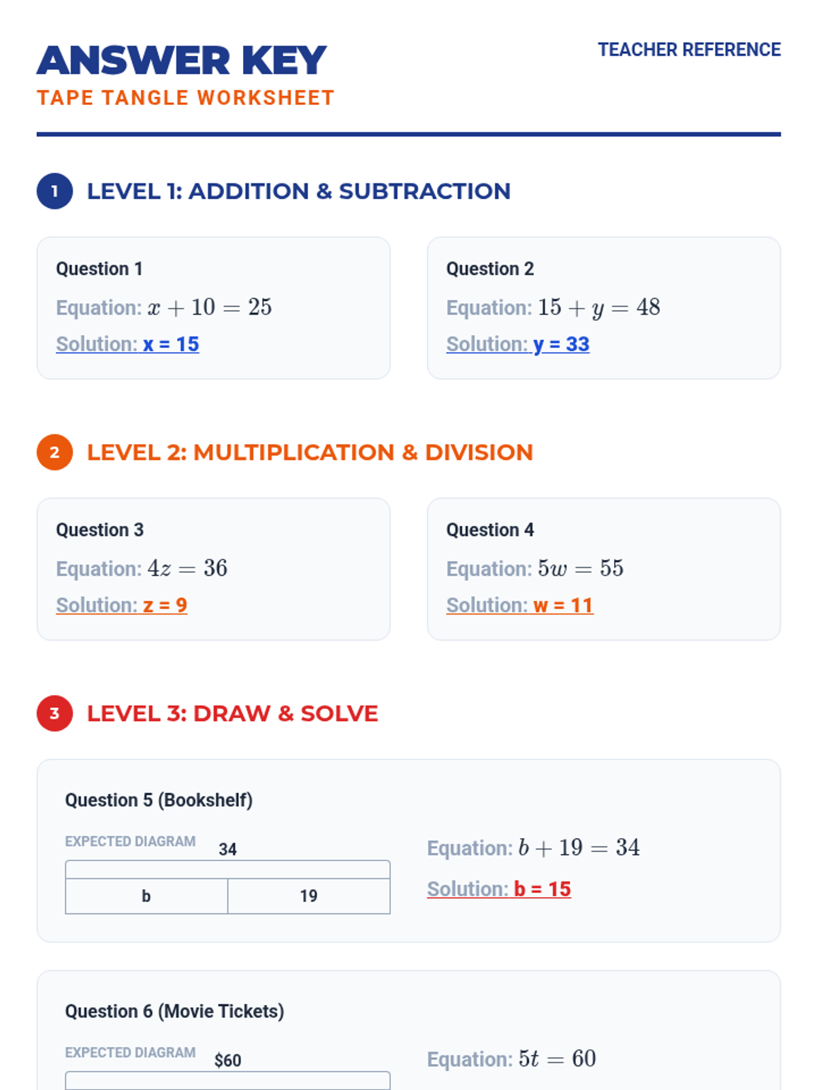Open the solution x = 15 link
Screen dimensions: 817x1090
coord(127,344)
